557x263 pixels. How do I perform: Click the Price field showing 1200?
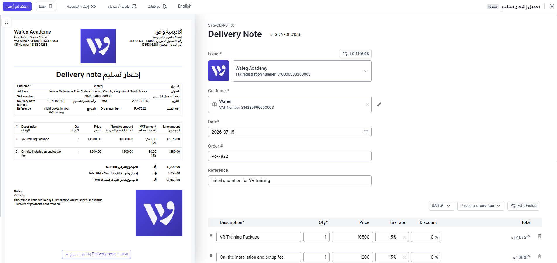pos(352,257)
